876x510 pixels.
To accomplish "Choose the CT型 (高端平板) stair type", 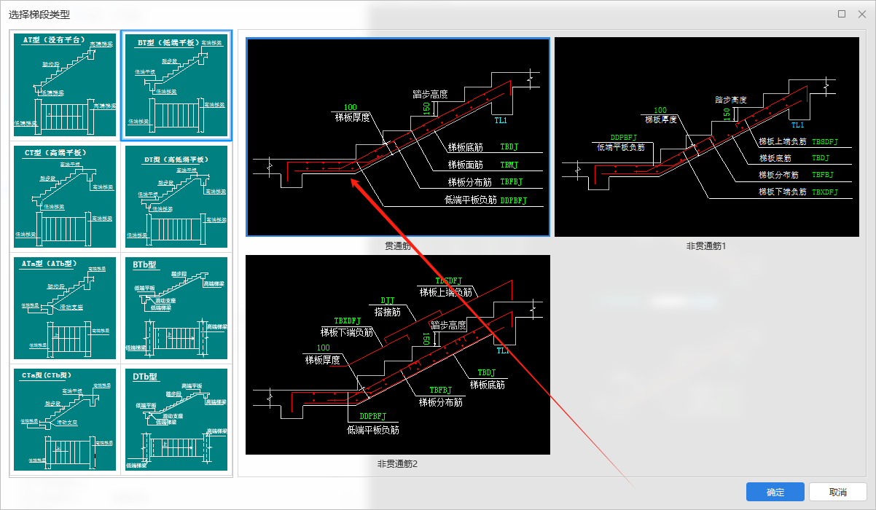I will pos(65,197).
